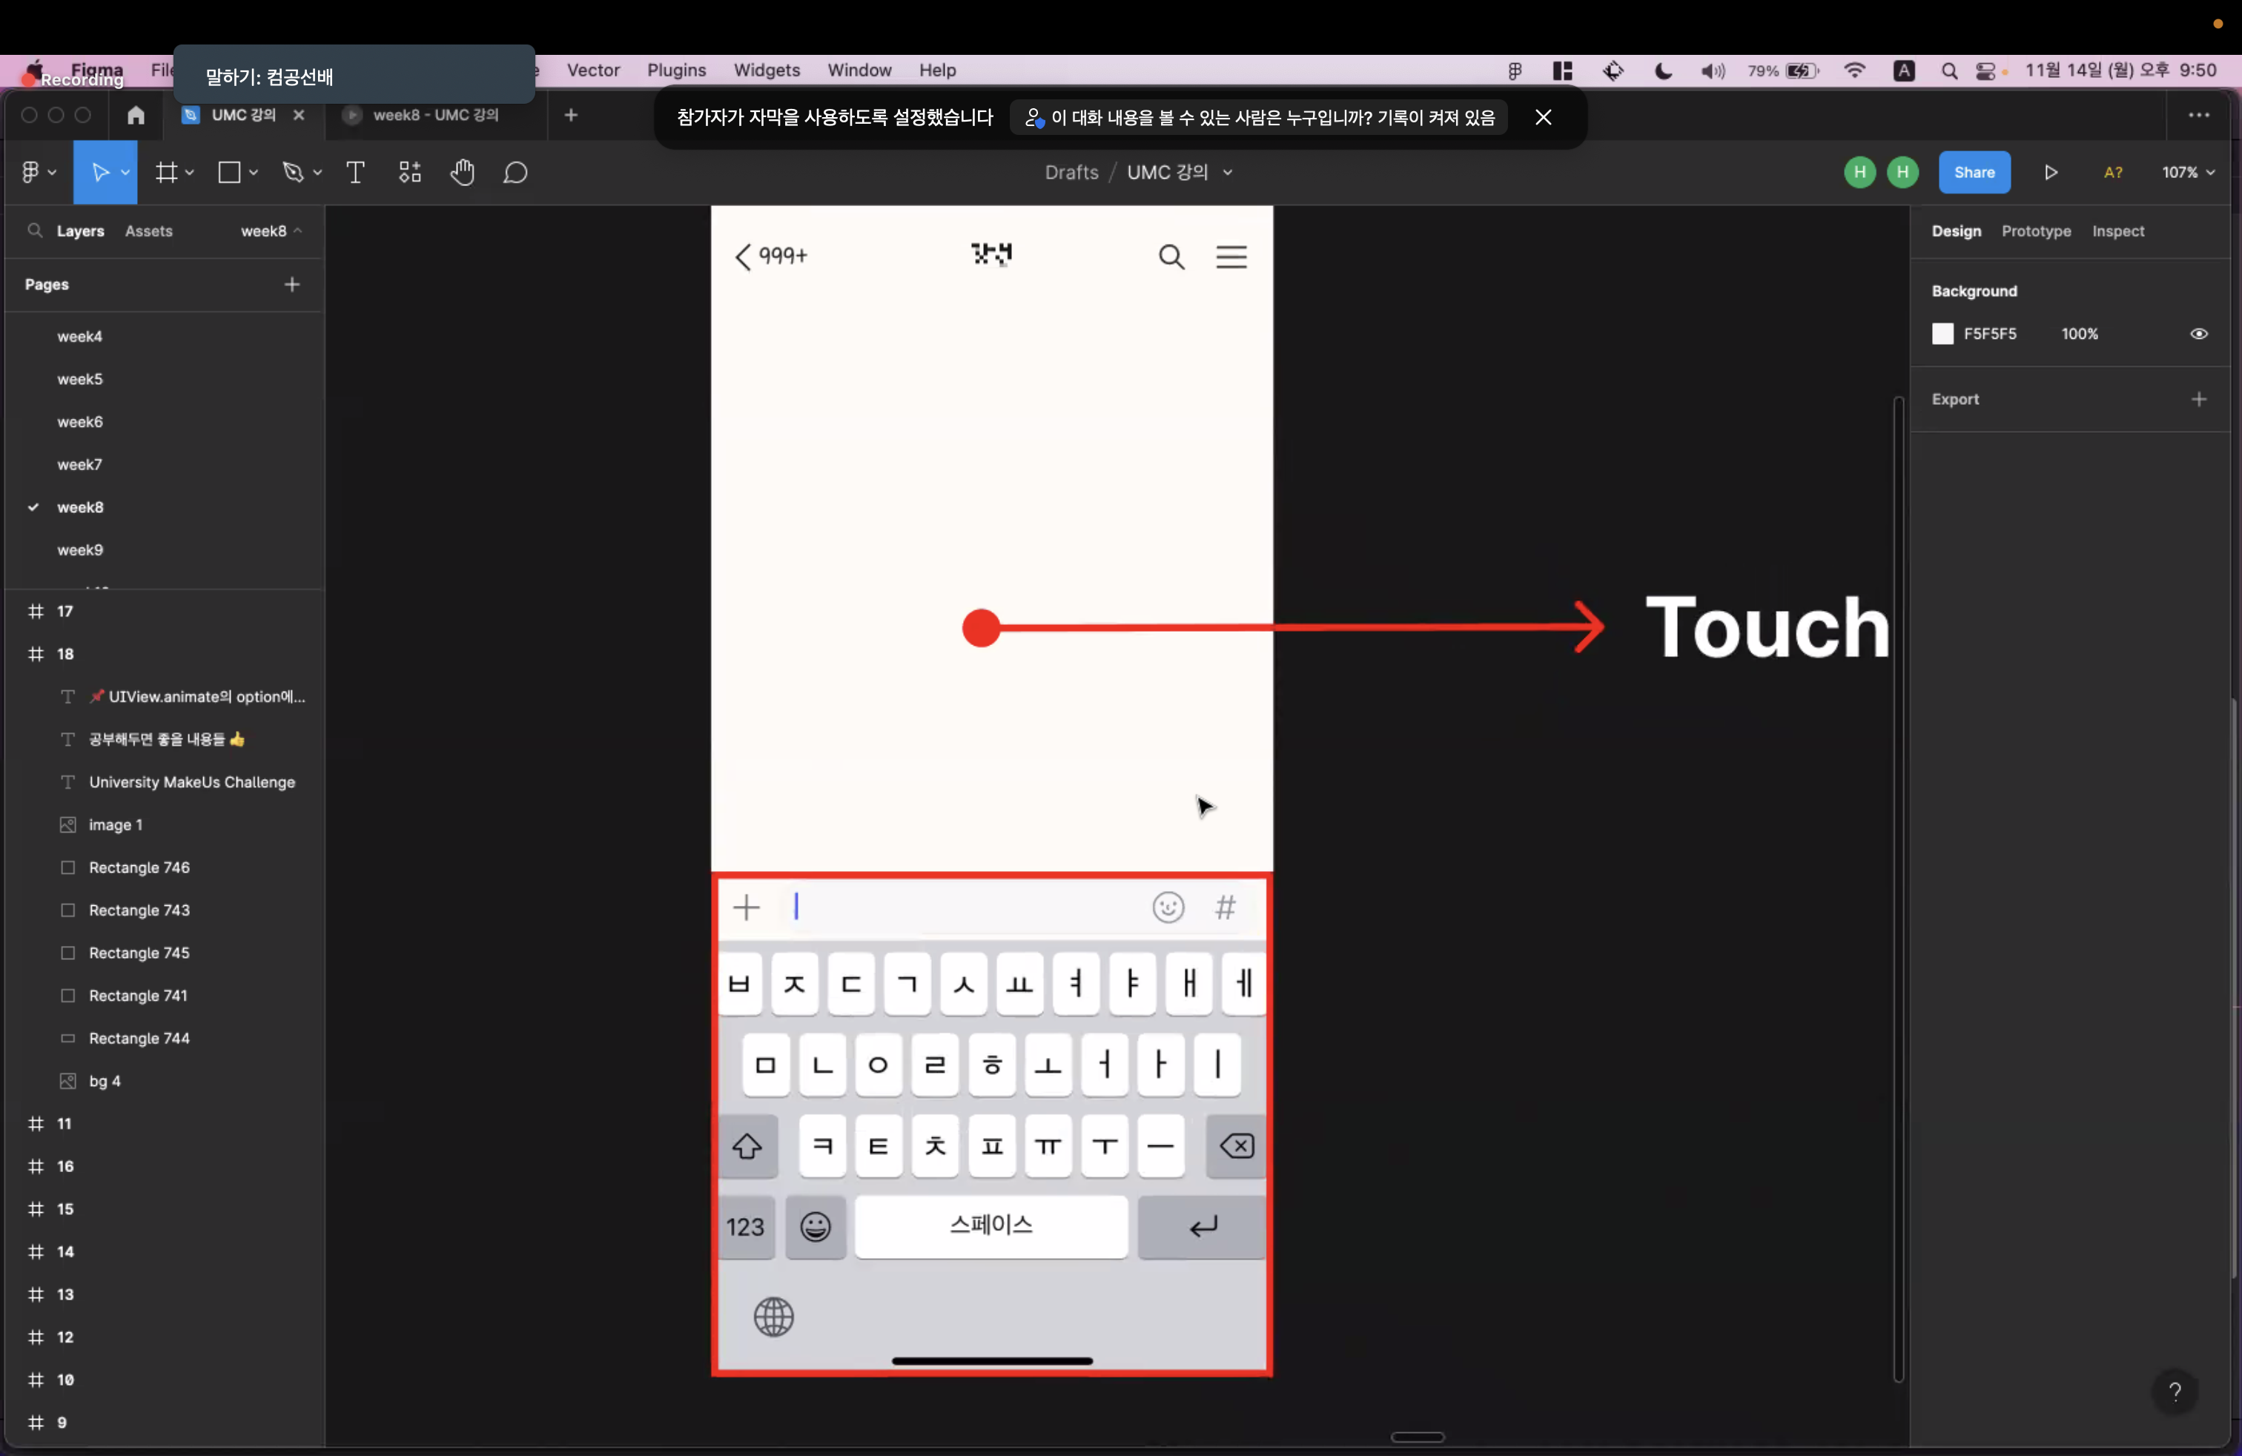Open Move tool options dropdown arrow

point(125,172)
